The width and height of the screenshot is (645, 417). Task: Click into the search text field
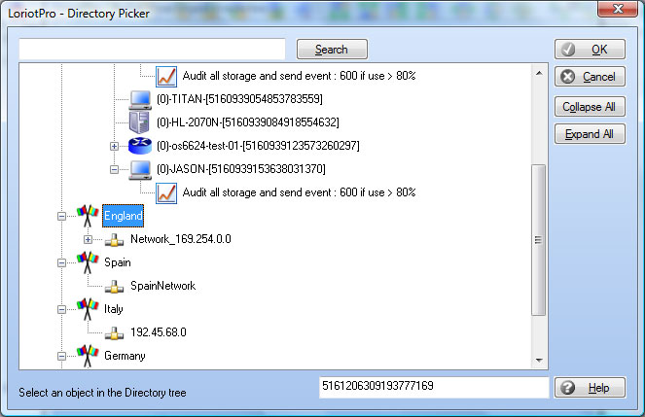pyautogui.click(x=152, y=50)
